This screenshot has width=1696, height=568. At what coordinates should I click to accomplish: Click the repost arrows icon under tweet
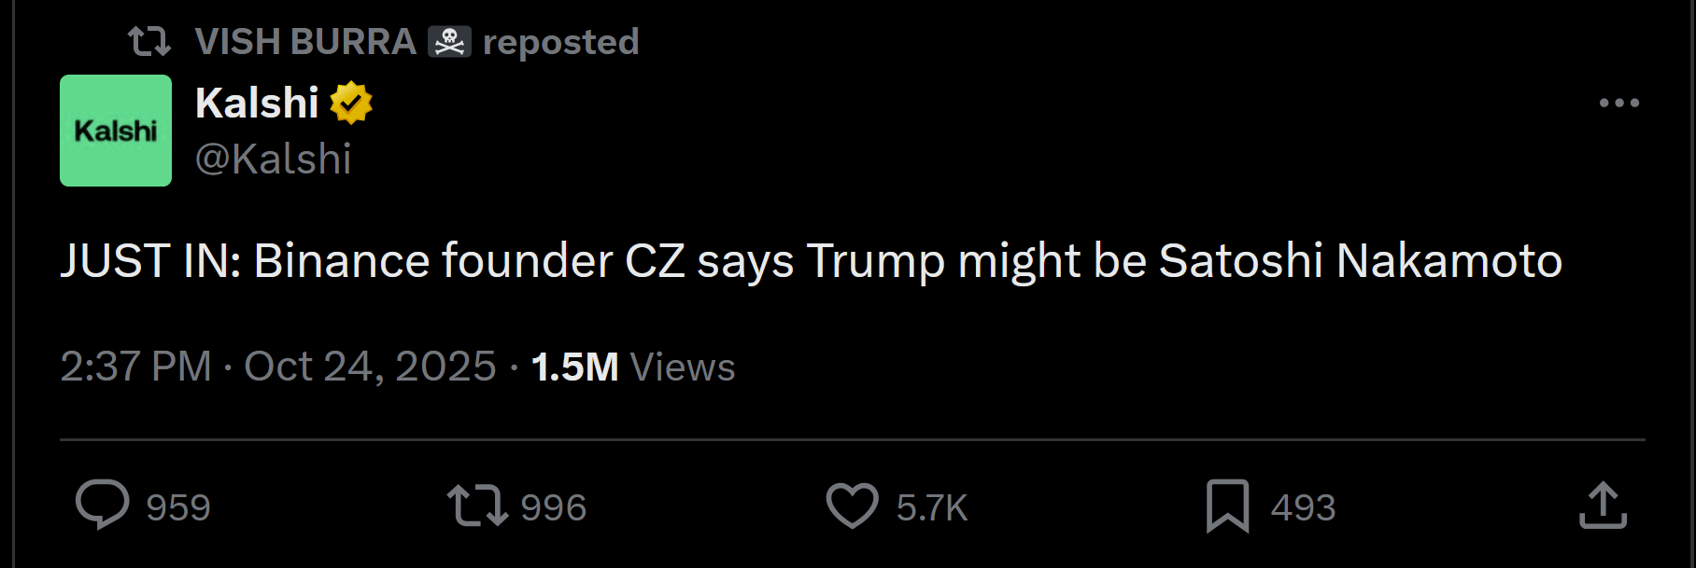point(476,505)
